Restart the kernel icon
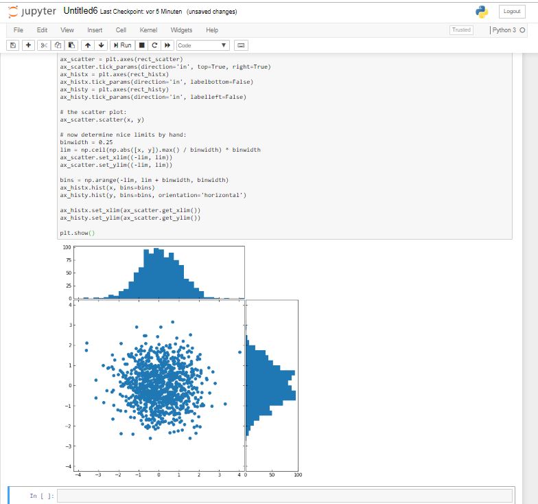Image resolution: width=538 pixels, height=504 pixels. pos(154,45)
